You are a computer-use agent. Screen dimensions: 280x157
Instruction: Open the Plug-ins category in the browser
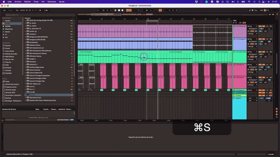8,62
